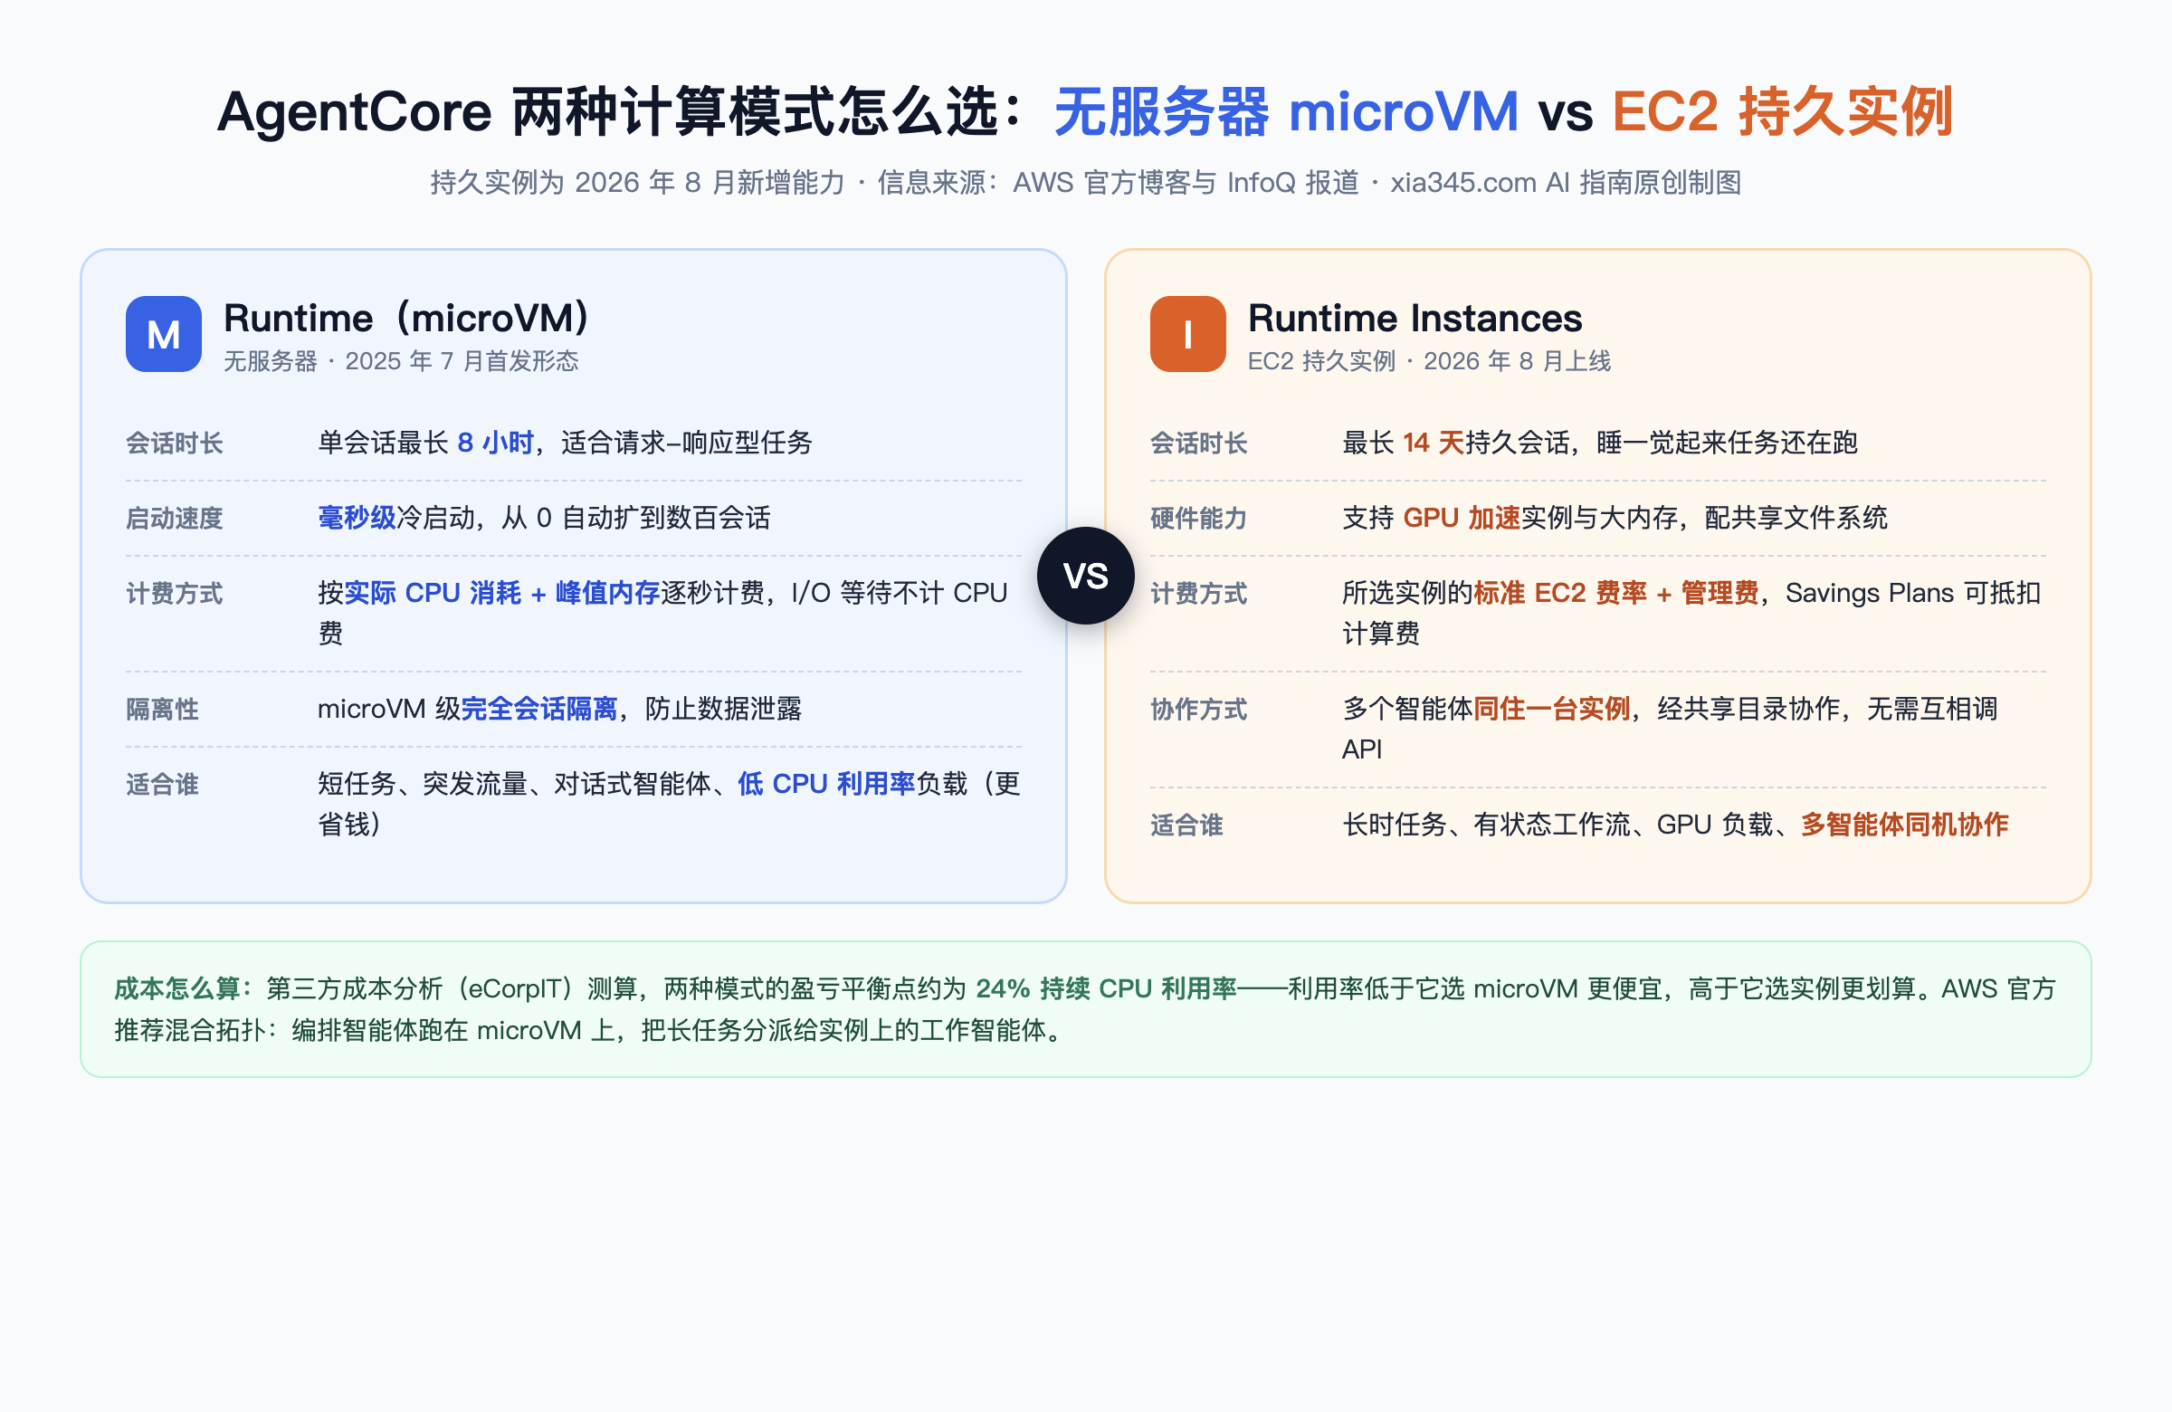This screenshot has width=2172, height=1412.
Task: Click the blue M microVM icon
Action: click(164, 334)
